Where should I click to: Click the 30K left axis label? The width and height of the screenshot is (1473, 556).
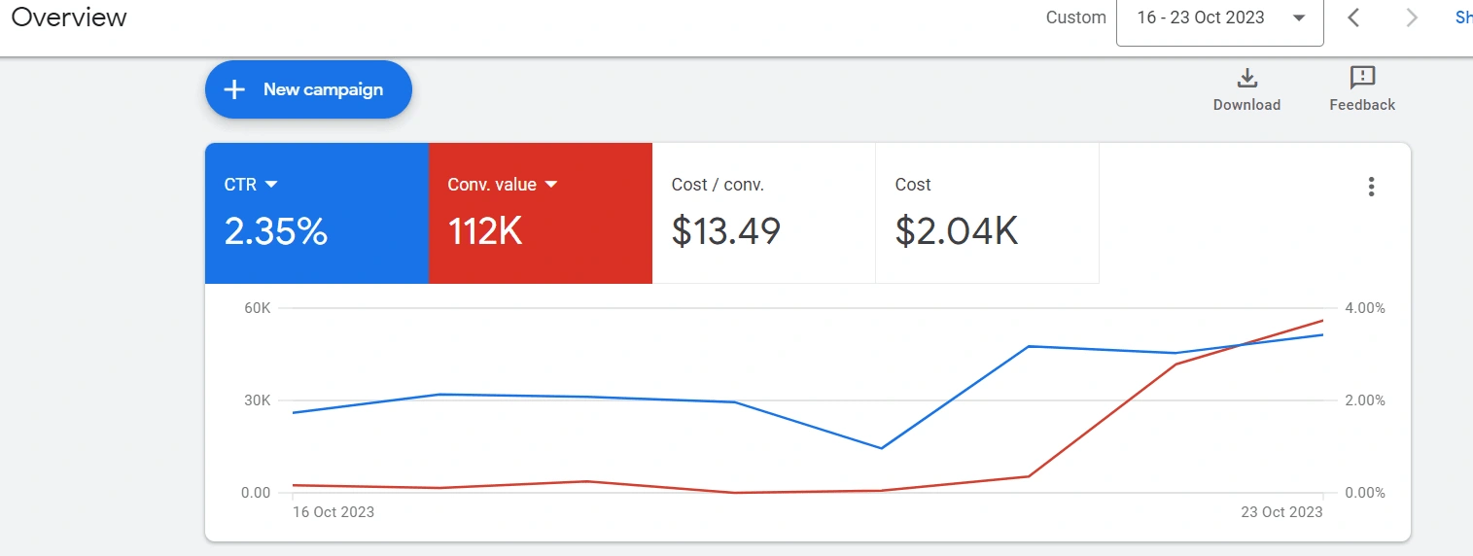[257, 400]
